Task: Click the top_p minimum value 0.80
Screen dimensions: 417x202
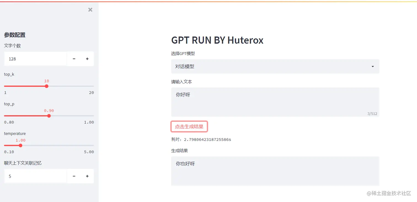Action: [x=9, y=122]
